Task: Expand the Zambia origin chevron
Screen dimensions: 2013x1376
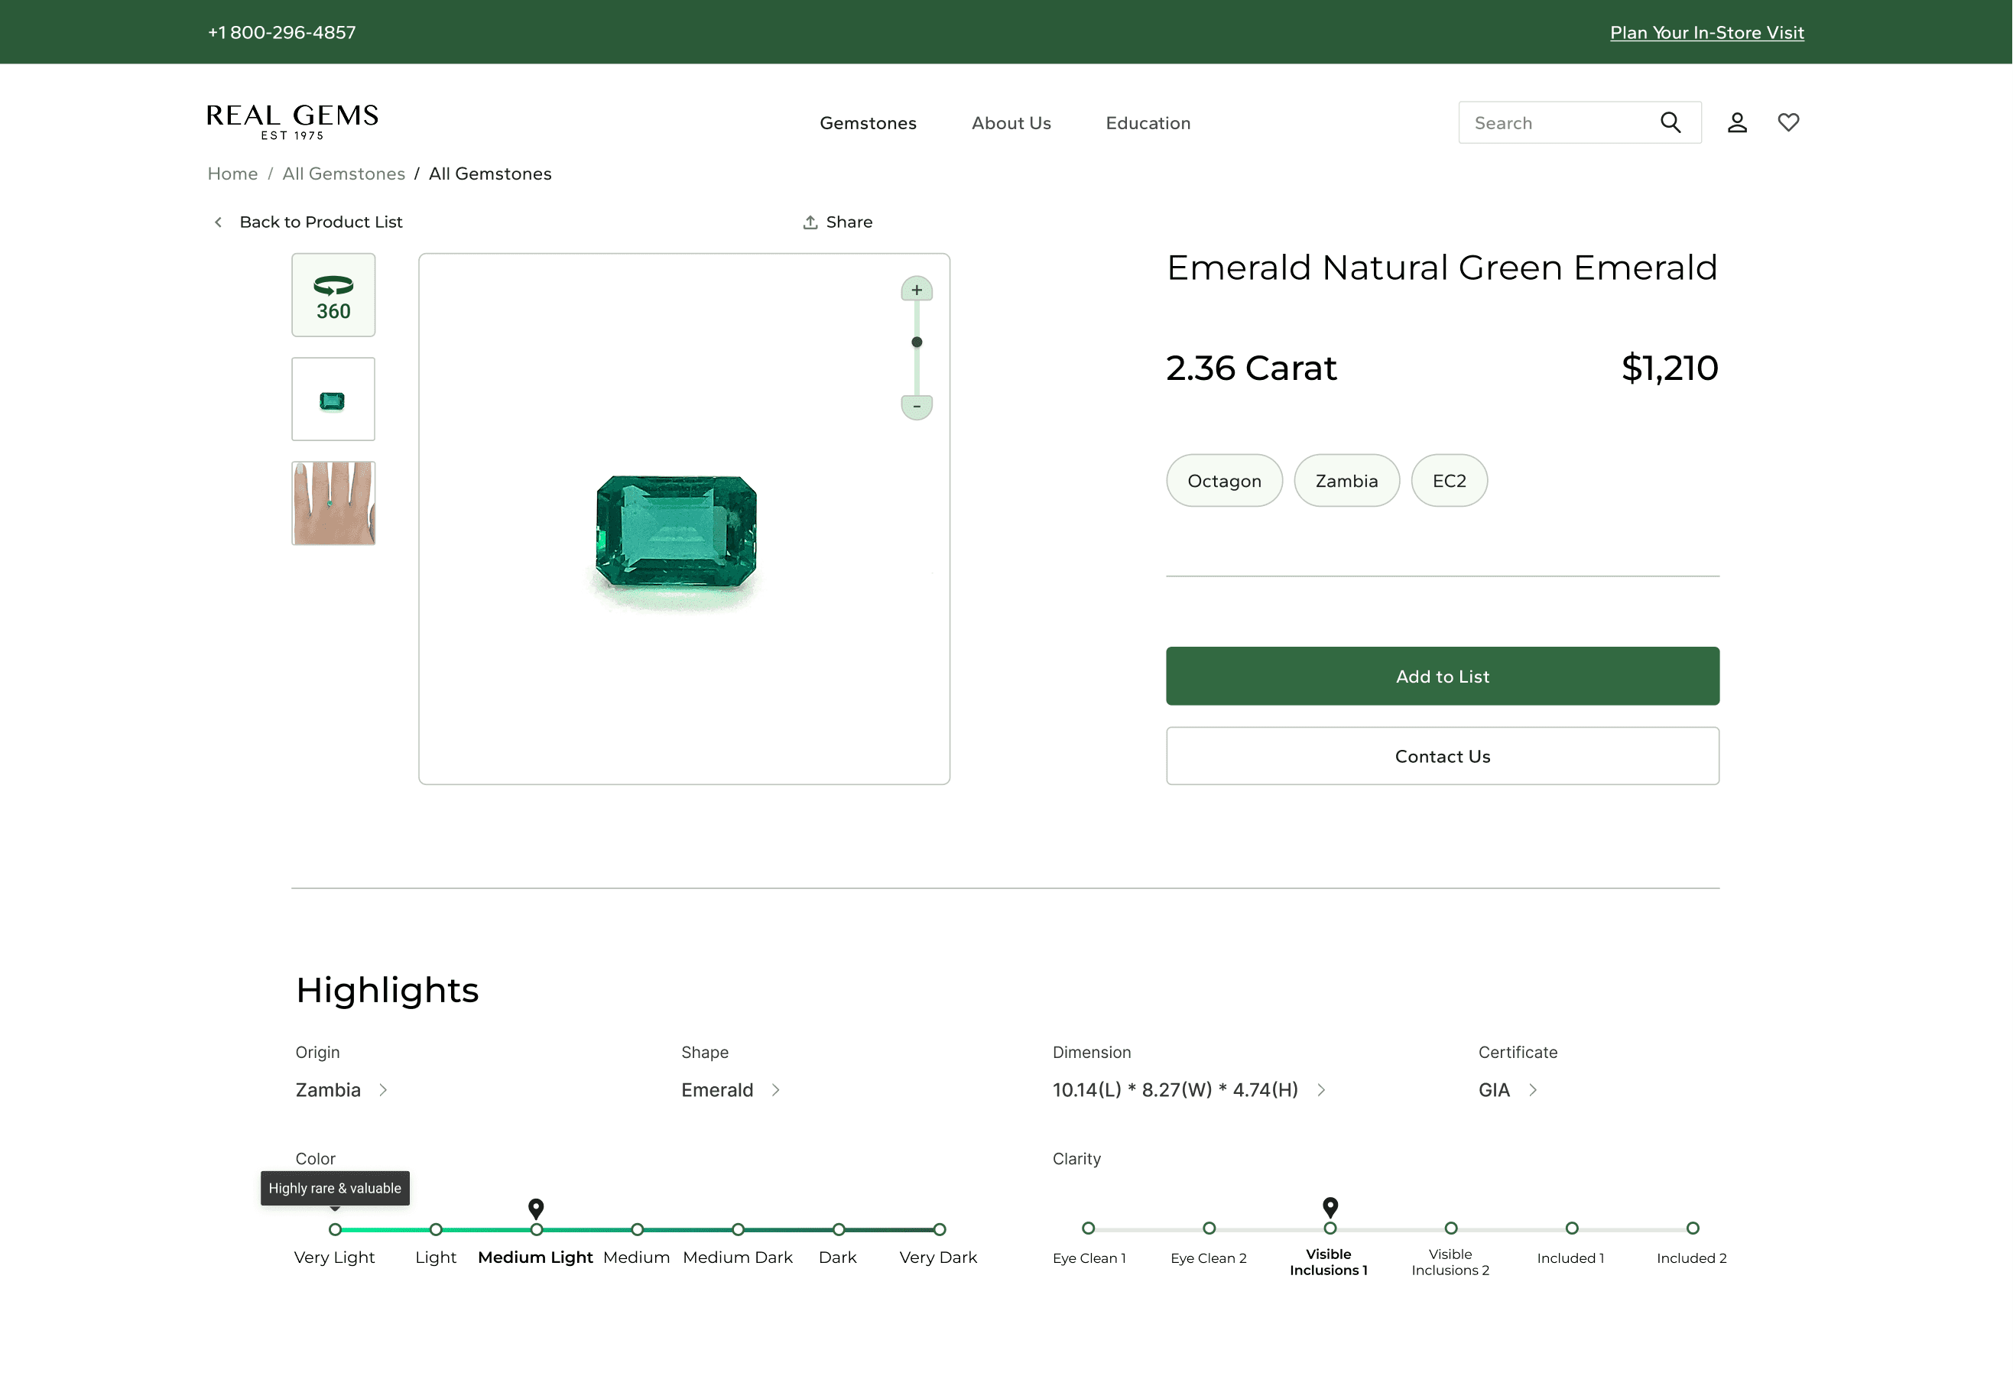Action: 383,1089
